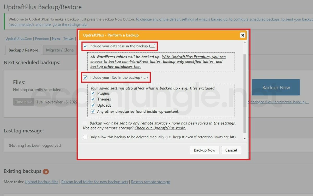This screenshot has width=313, height=196.
Task: Open Upload backup files link
Action: [x=41, y=182]
